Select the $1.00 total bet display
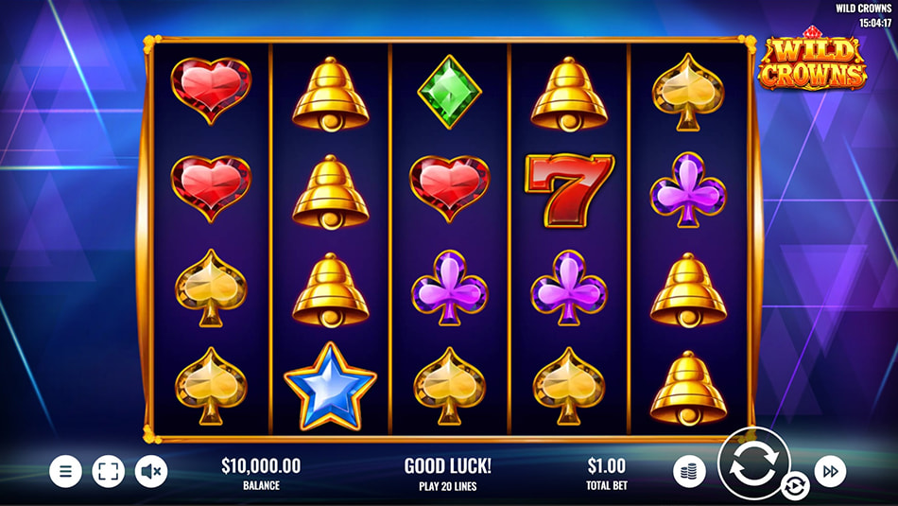The height and width of the screenshot is (506, 898). pos(607,474)
